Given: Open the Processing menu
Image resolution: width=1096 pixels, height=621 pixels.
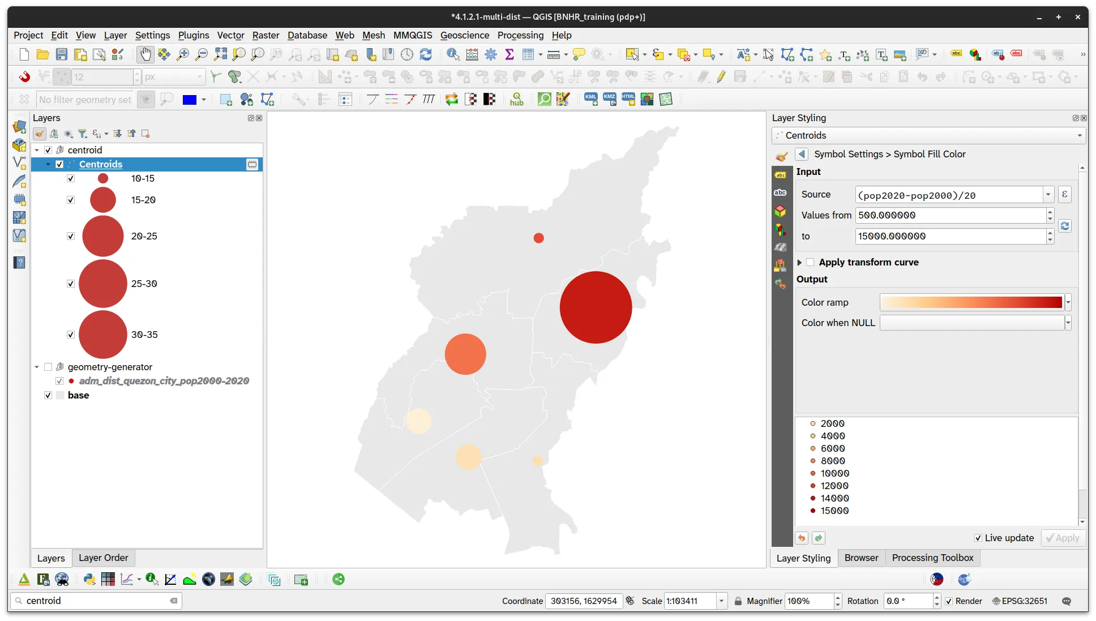Looking at the screenshot, I should click(x=520, y=35).
